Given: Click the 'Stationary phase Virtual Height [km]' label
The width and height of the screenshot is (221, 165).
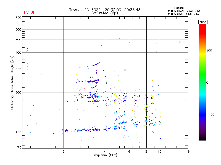Looking at the screenshot, I should [x=12, y=82].
